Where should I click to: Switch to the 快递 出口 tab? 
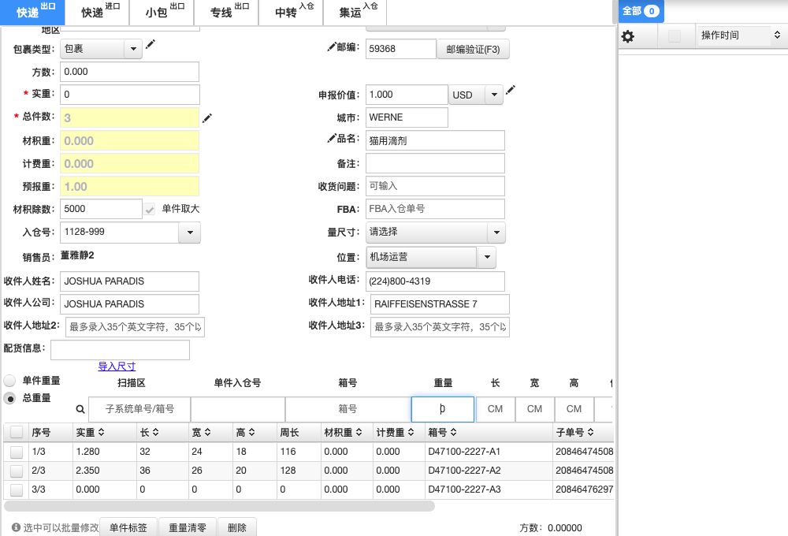[x=32, y=12]
